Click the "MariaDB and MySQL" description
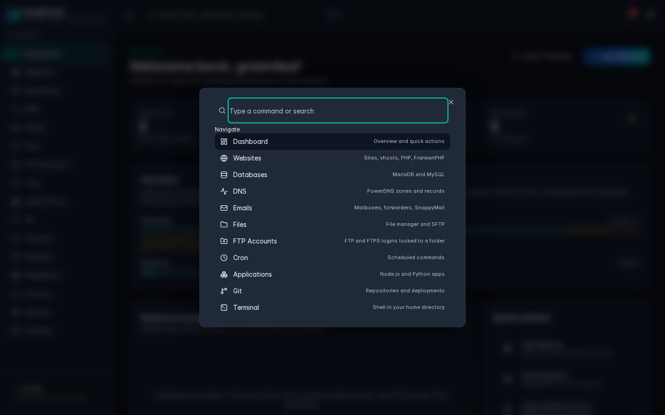This screenshot has width=665, height=415. [x=418, y=175]
